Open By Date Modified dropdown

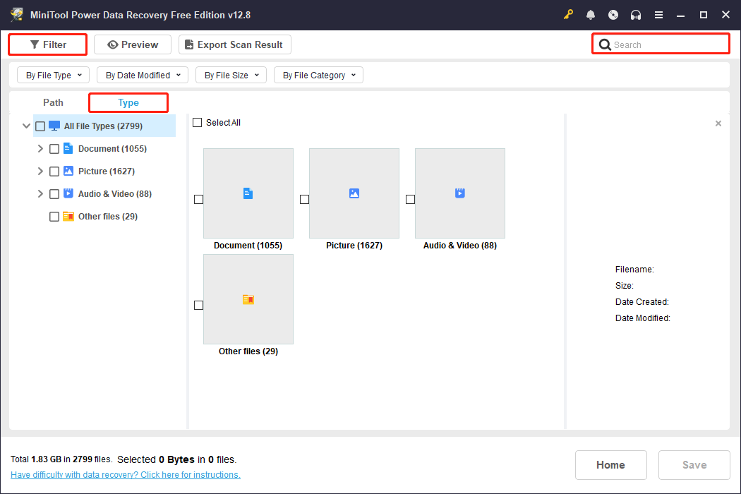[143, 76]
